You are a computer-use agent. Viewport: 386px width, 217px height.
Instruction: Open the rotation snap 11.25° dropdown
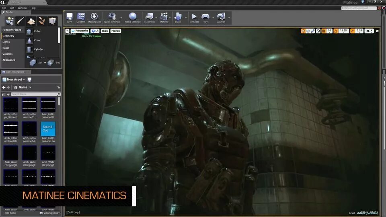coord(344,31)
